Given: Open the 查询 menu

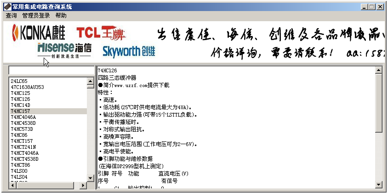Looking at the screenshot, I should click(11, 15).
